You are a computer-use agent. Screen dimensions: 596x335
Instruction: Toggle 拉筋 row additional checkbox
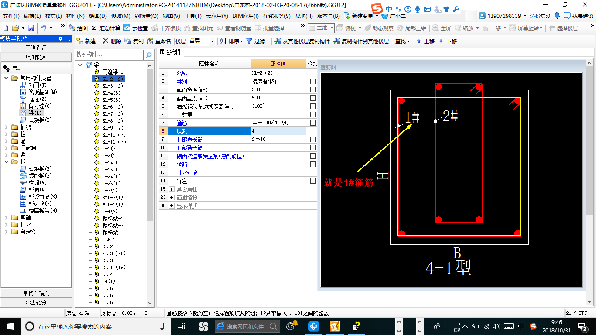tap(313, 164)
